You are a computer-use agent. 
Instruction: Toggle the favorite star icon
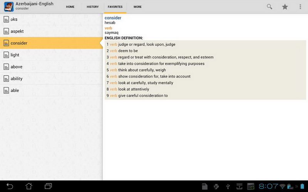pos(285,7)
